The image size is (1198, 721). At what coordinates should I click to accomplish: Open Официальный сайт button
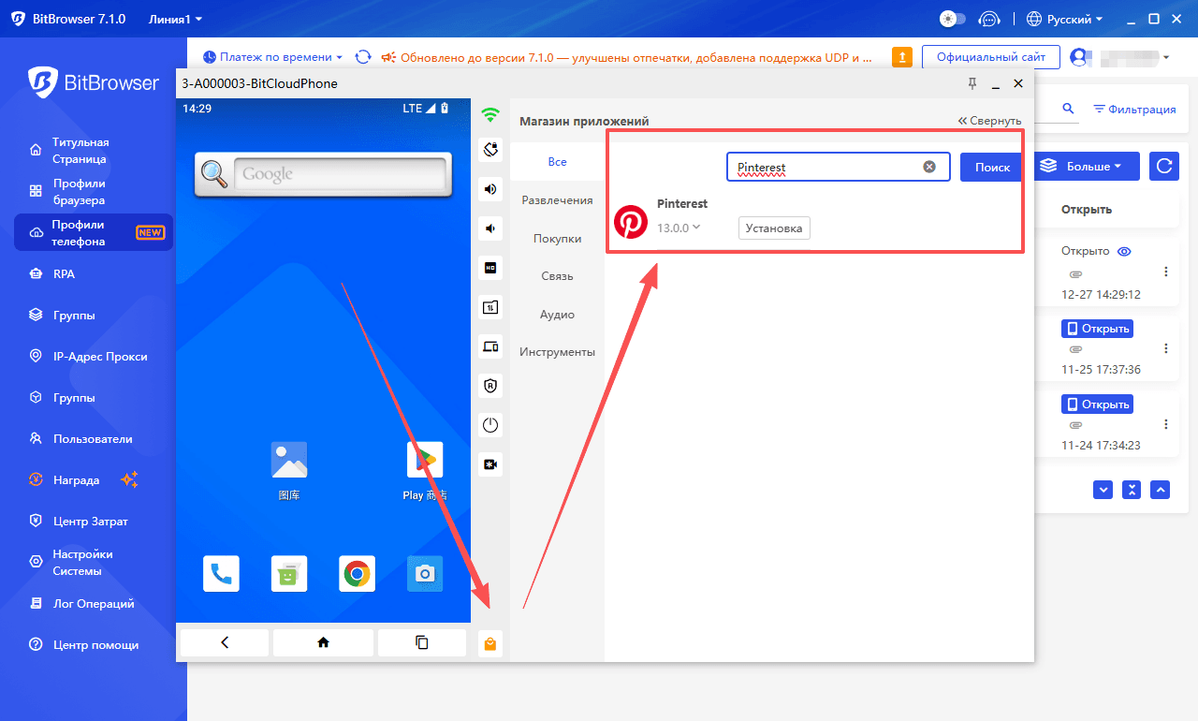coord(991,57)
